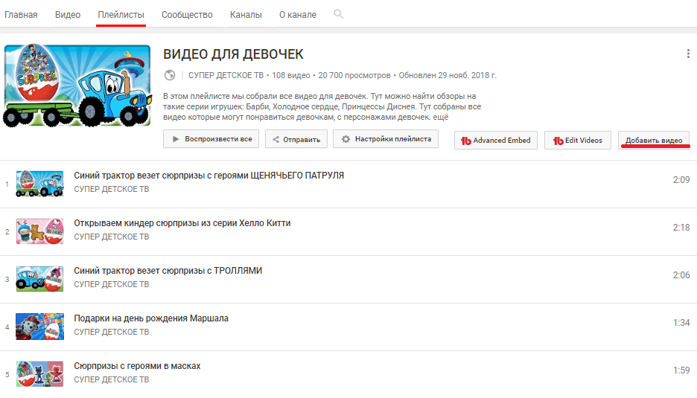Open video Сюрпризы с героями в масках
The image size is (697, 398).
point(137,365)
